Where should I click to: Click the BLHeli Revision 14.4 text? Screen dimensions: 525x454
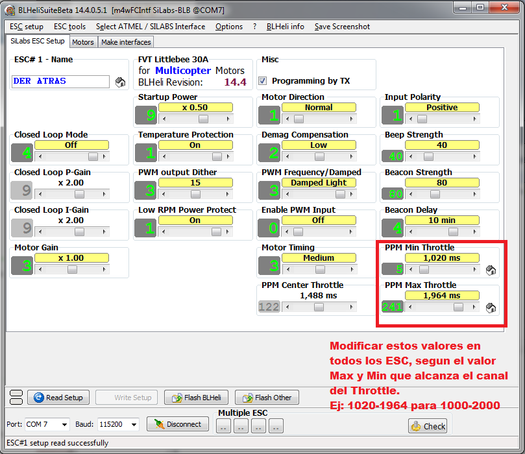point(192,82)
